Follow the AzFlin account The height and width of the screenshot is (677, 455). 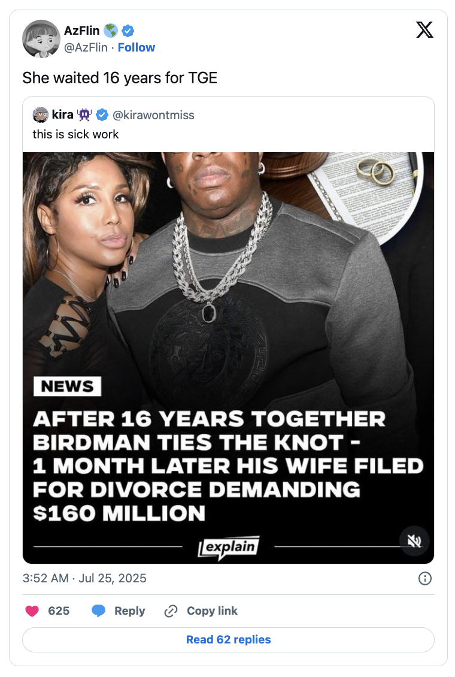click(x=136, y=47)
